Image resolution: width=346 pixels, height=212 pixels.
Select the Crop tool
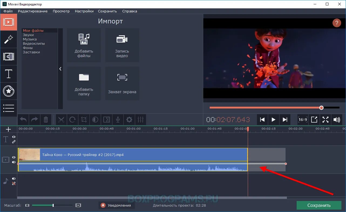[84, 120]
